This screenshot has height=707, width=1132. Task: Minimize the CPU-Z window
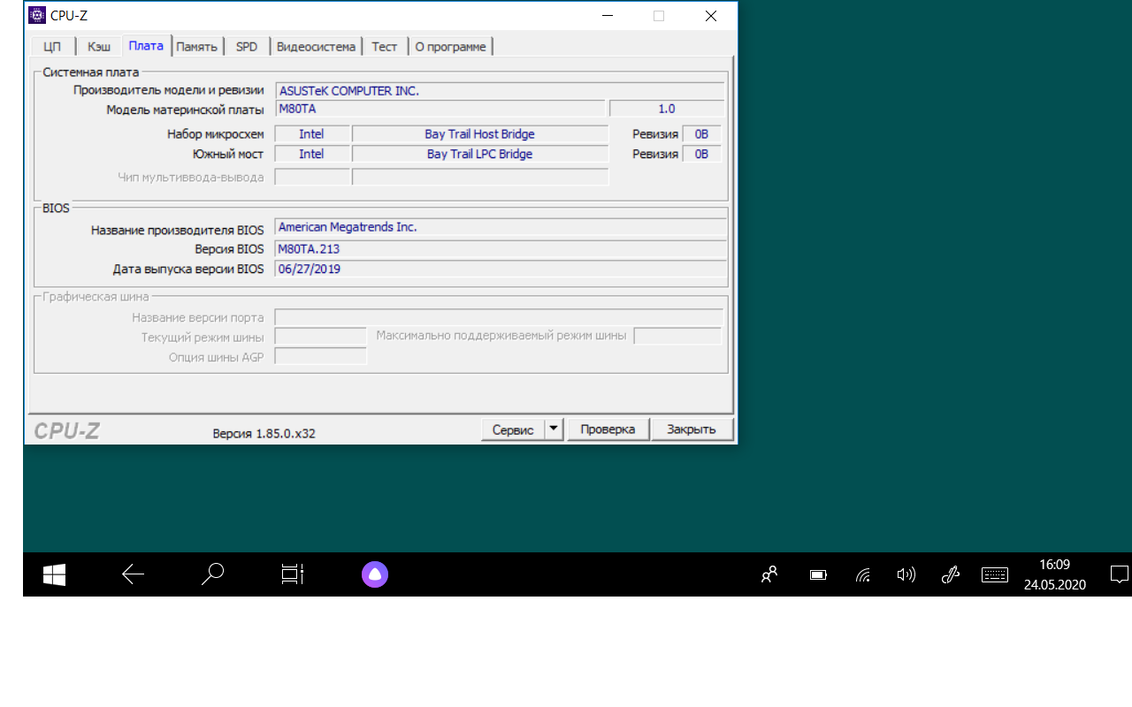(x=608, y=16)
